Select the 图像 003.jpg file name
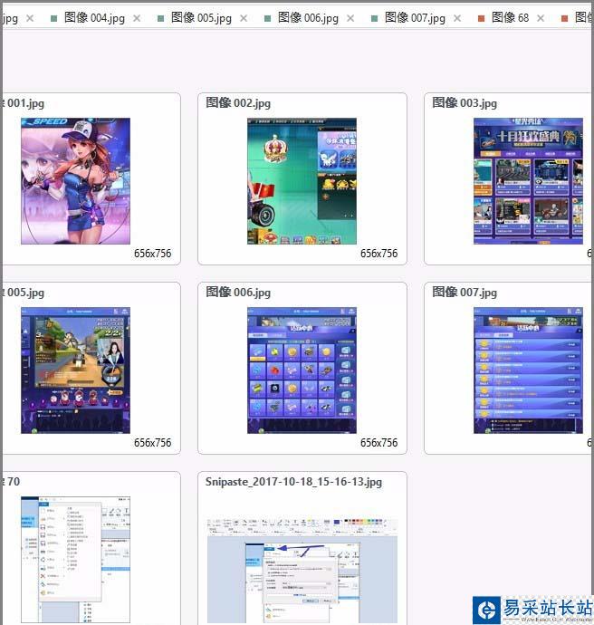The width and height of the screenshot is (594, 625). coord(465,103)
